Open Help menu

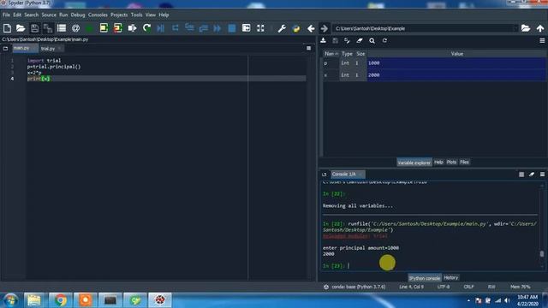click(164, 15)
